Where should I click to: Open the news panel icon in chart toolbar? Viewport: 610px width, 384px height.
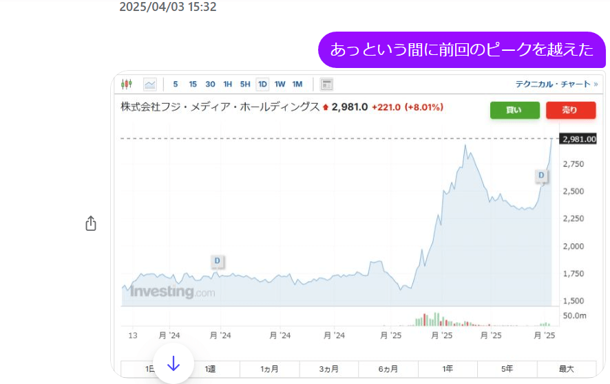[327, 84]
